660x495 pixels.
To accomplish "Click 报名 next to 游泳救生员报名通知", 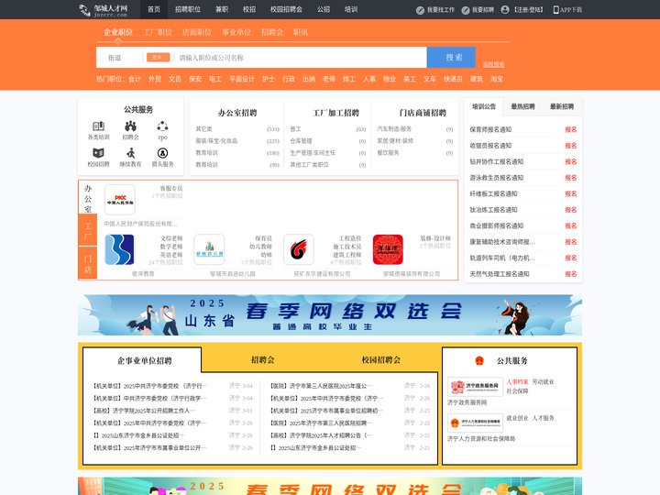I will [x=571, y=178].
